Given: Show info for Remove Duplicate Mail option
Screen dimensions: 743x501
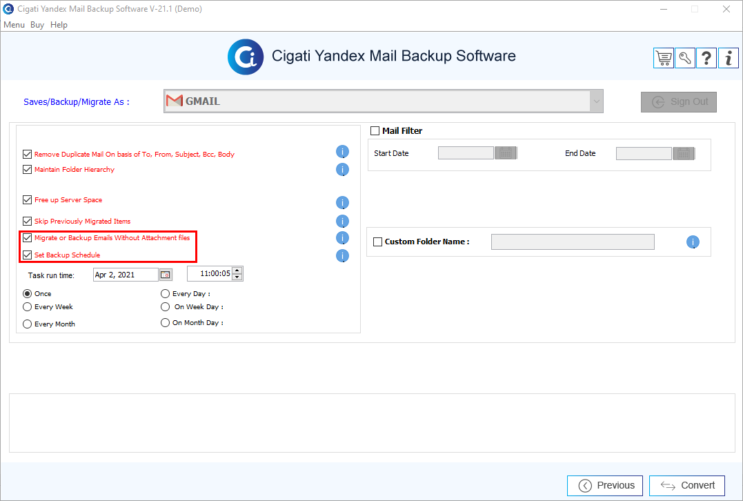Looking at the screenshot, I should pyautogui.click(x=343, y=152).
